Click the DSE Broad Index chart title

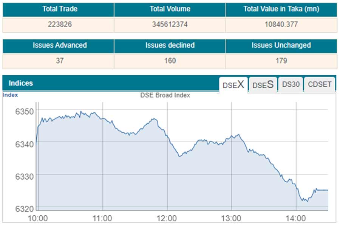tap(165, 95)
